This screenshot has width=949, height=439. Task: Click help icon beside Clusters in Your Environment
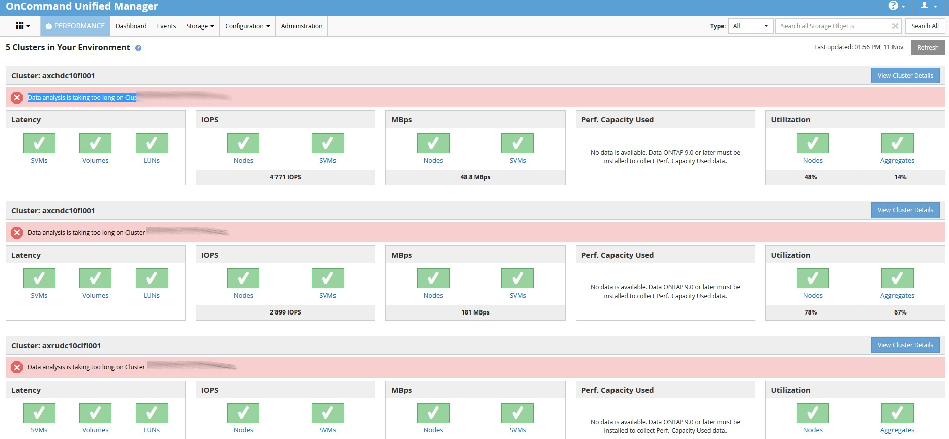138,48
